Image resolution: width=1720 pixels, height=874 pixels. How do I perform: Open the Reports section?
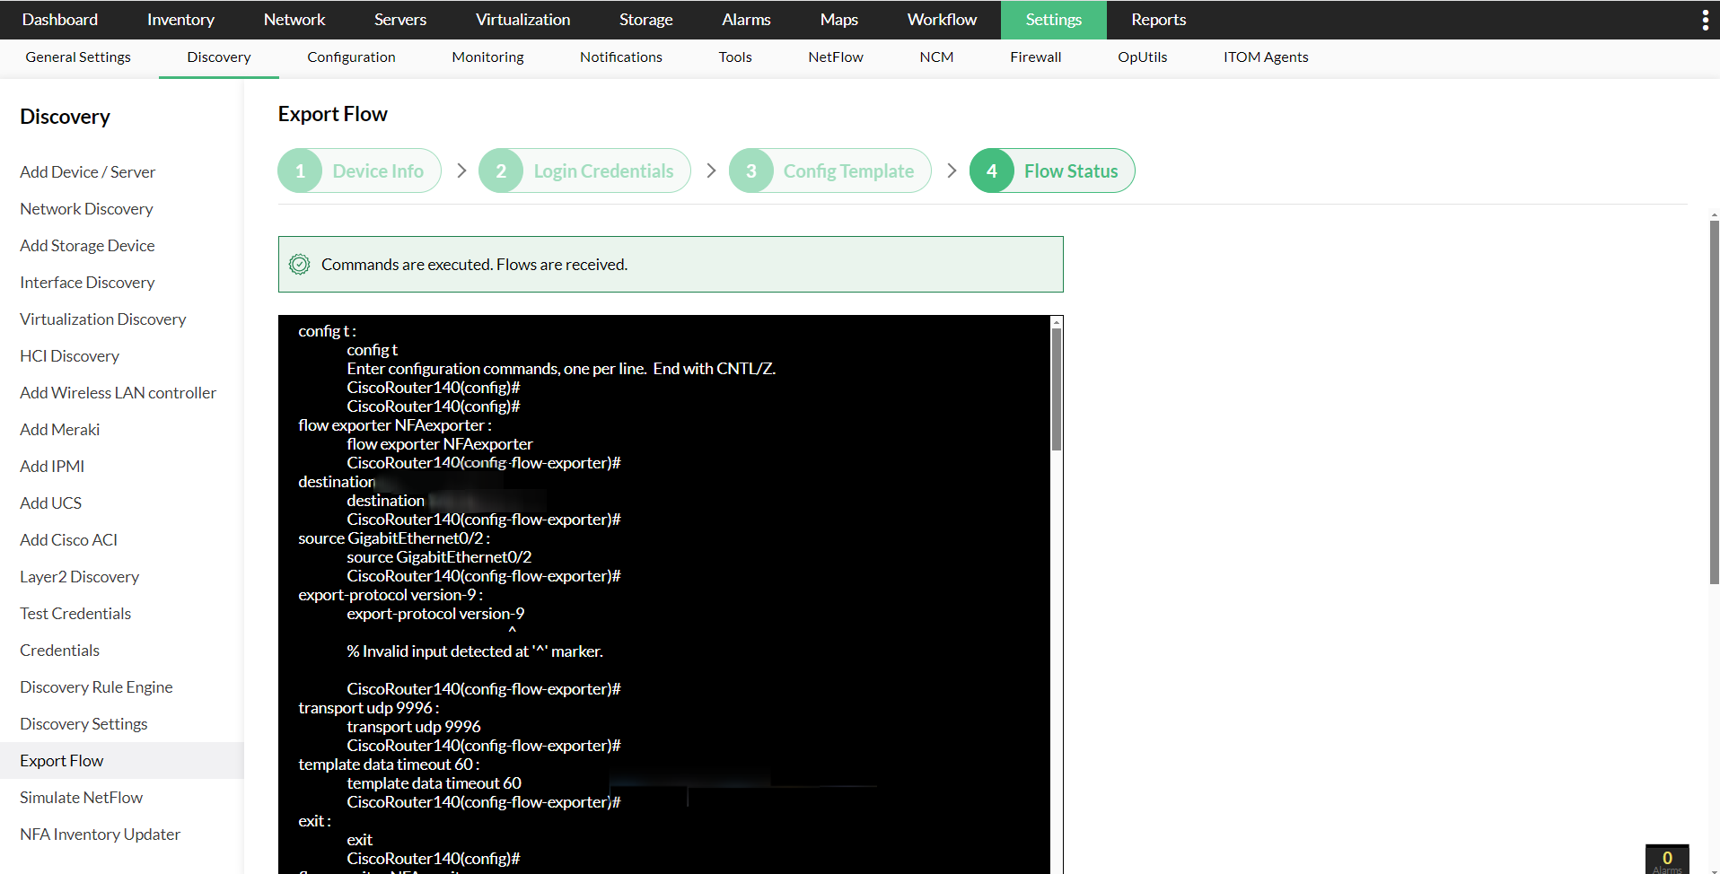click(x=1157, y=19)
